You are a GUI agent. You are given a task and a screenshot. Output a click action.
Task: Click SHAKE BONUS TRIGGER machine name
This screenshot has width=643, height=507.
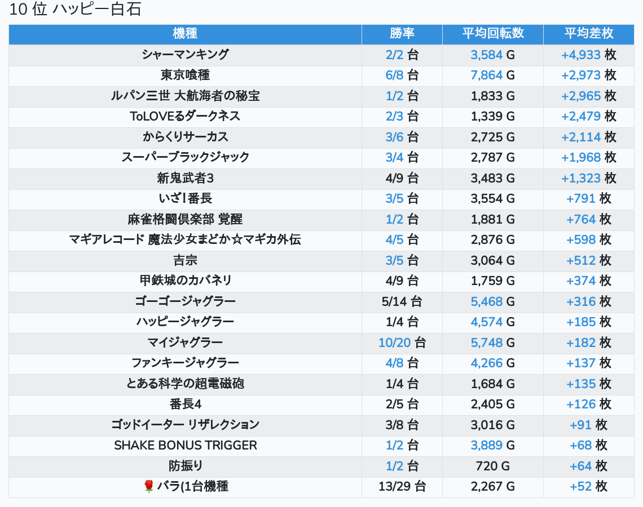click(185, 446)
